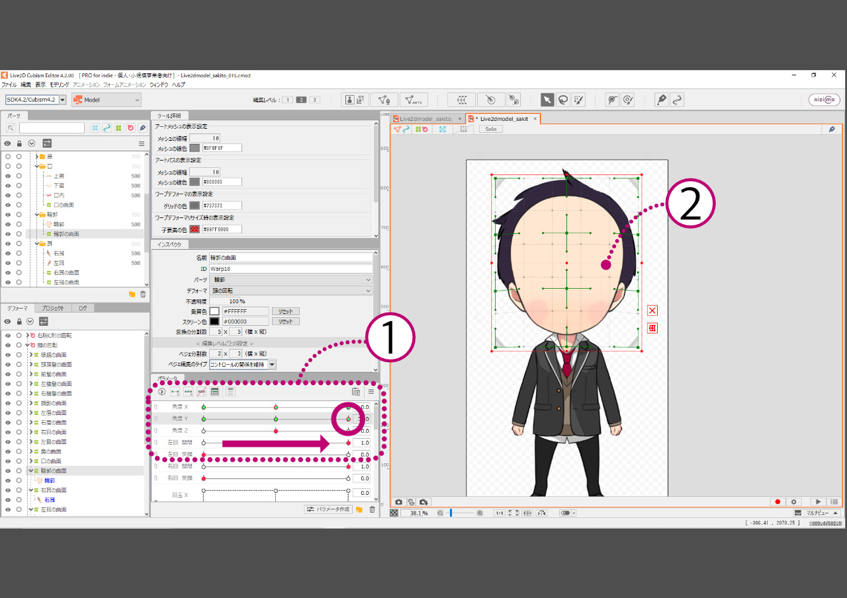Select the arrow selection tool
Screen dimensions: 847x598
point(547,100)
